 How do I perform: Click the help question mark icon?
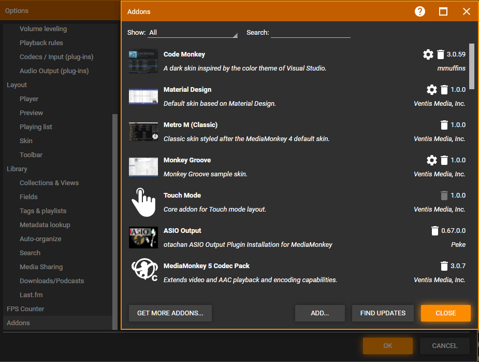(420, 11)
